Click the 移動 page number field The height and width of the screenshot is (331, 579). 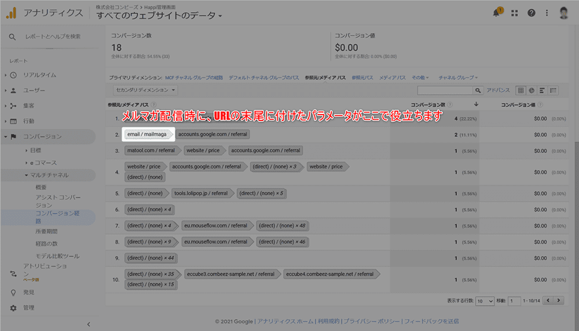[514, 301]
